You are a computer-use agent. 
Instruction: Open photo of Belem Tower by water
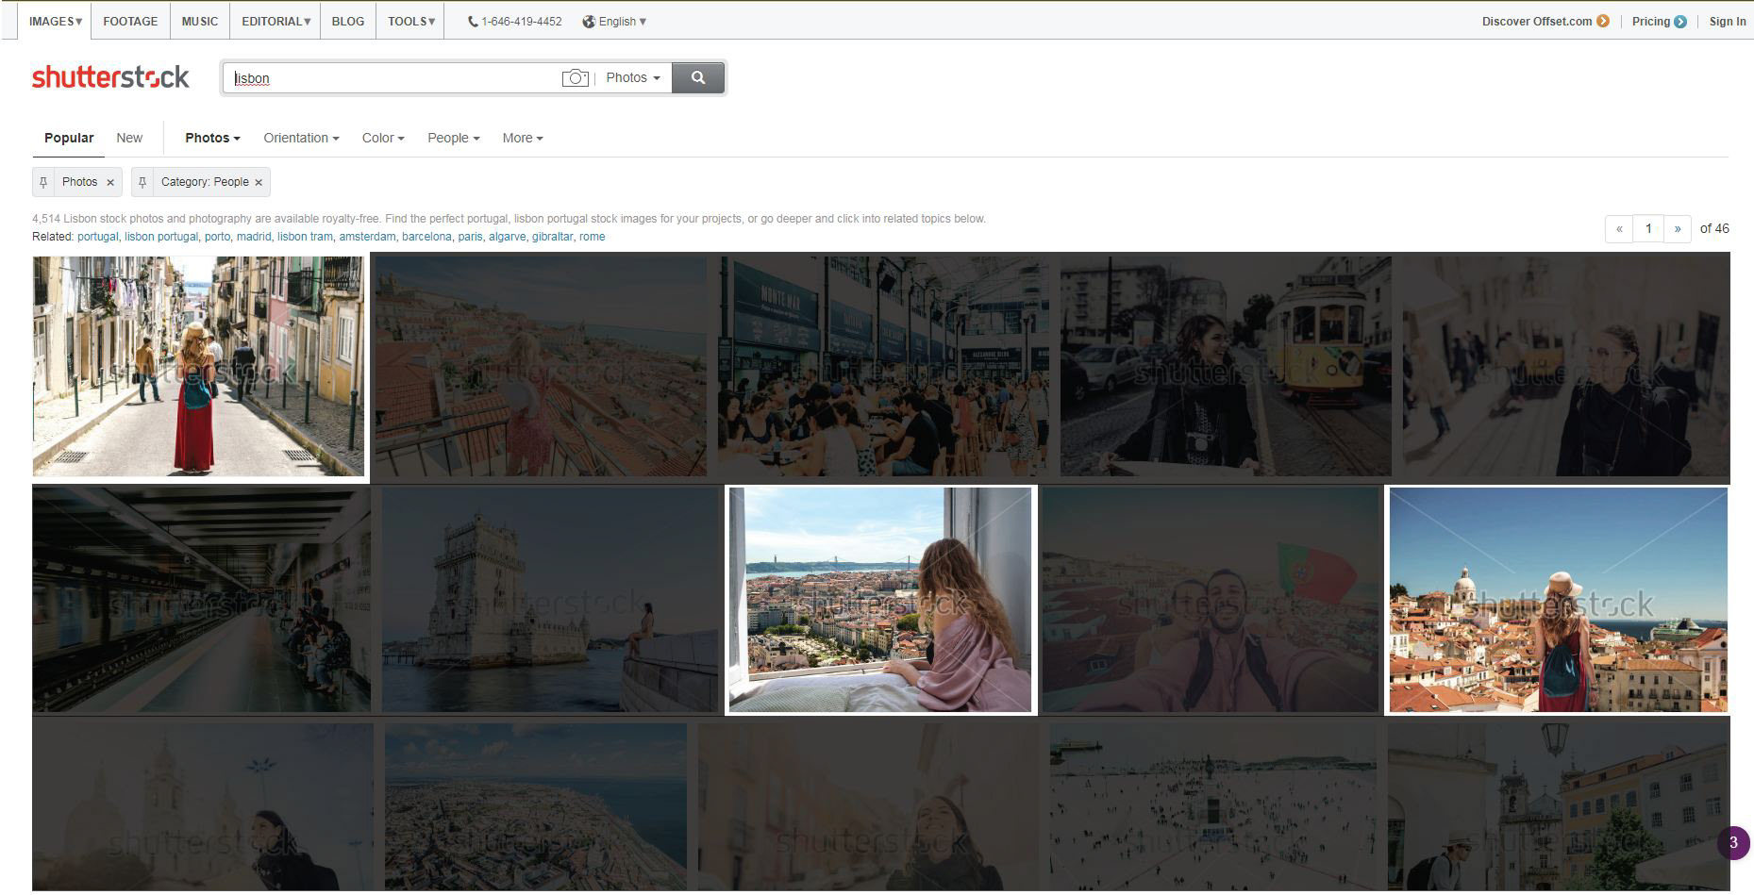pyautogui.click(x=550, y=600)
